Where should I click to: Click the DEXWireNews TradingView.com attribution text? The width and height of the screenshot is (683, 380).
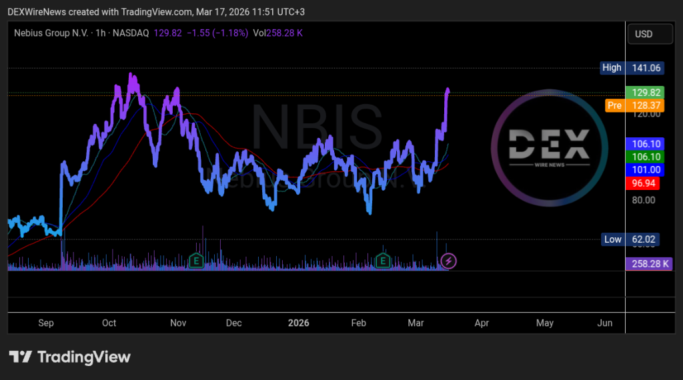(156, 12)
